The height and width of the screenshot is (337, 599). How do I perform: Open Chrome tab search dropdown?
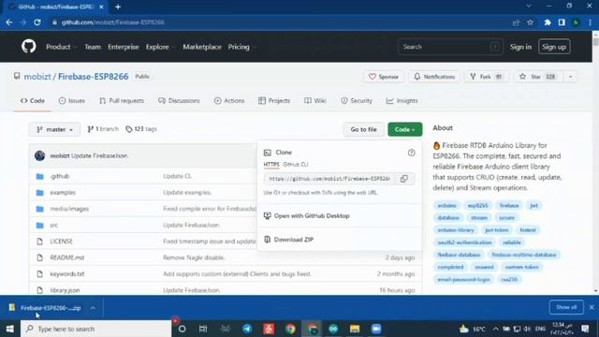528,7
